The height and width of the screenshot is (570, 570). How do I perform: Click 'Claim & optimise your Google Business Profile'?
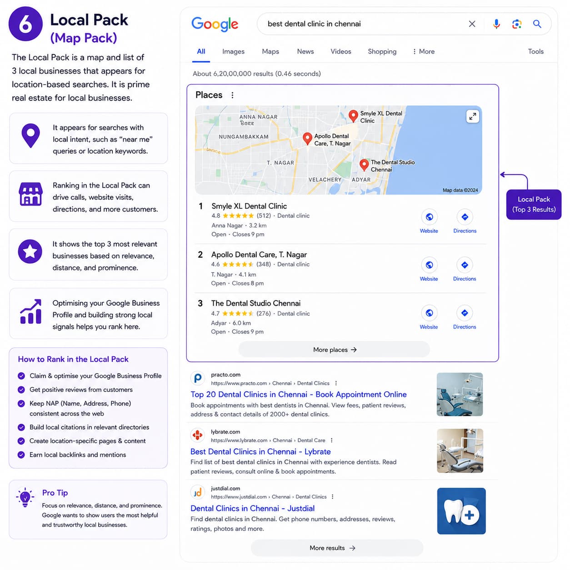coord(95,376)
